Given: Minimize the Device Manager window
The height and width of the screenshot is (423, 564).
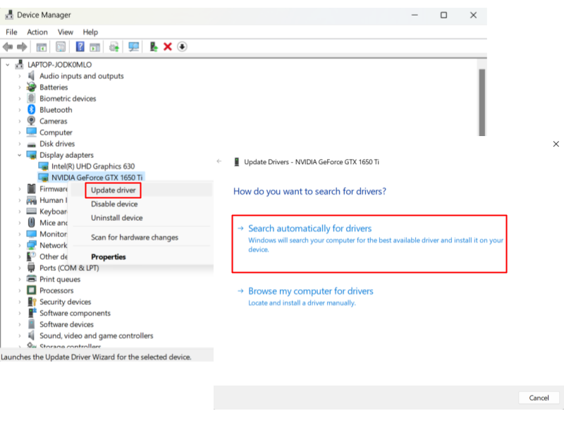Looking at the screenshot, I should coord(415,15).
